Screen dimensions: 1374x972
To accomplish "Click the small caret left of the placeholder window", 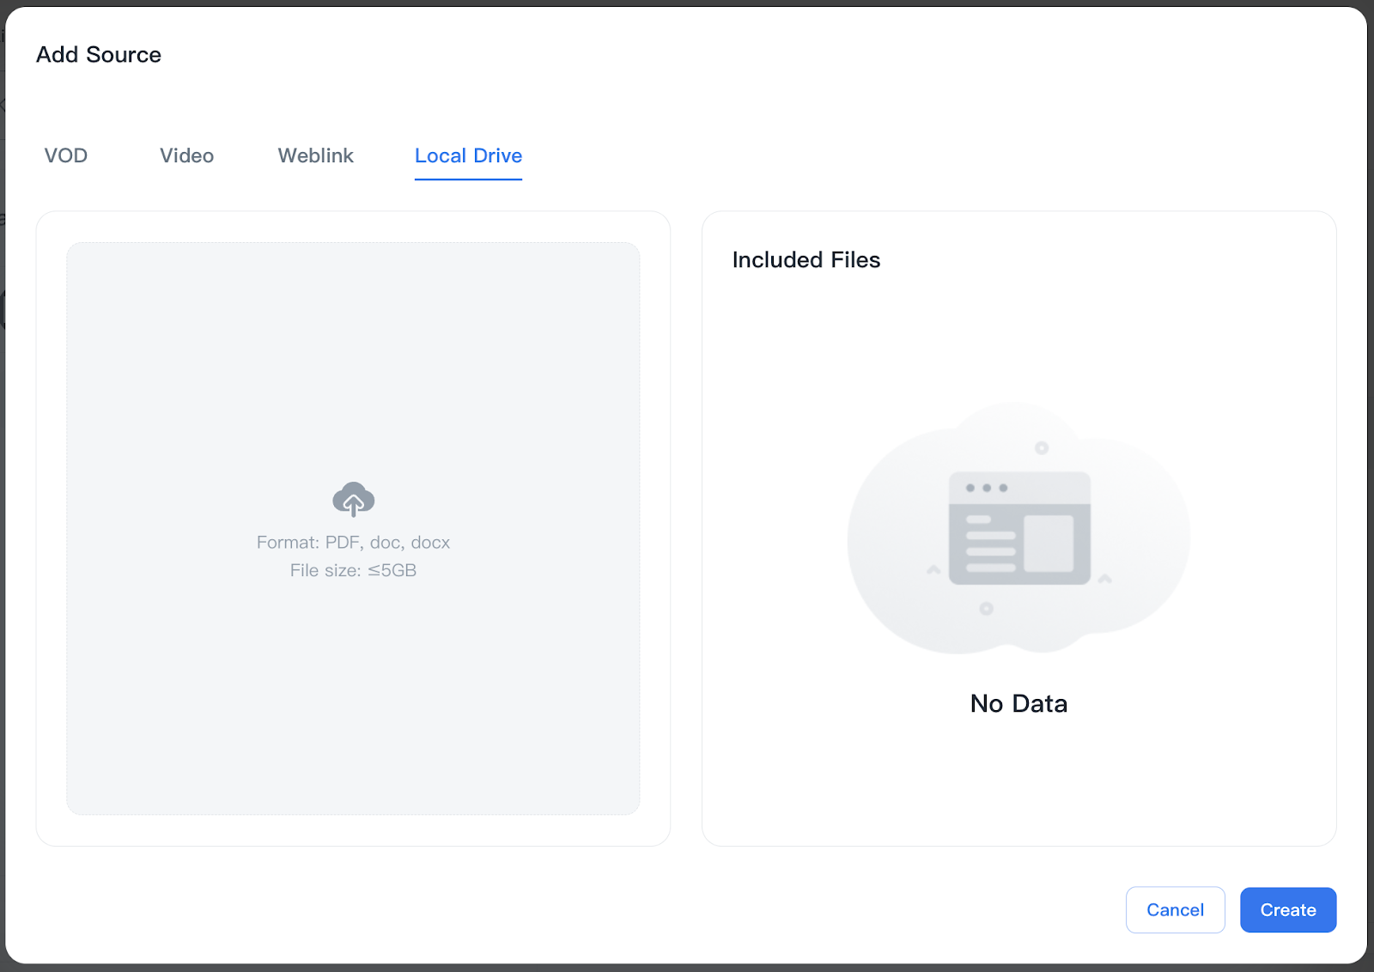I will (933, 570).
